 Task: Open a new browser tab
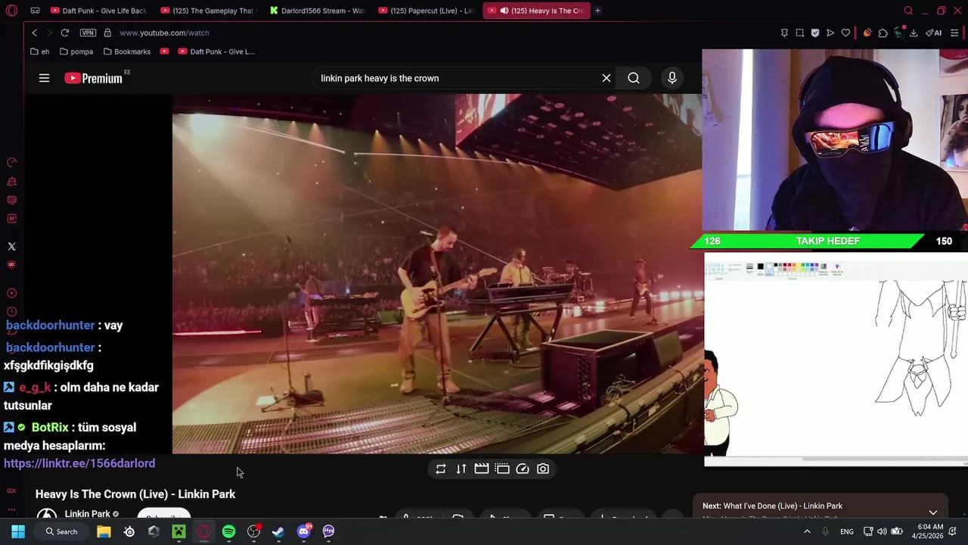[x=597, y=11]
